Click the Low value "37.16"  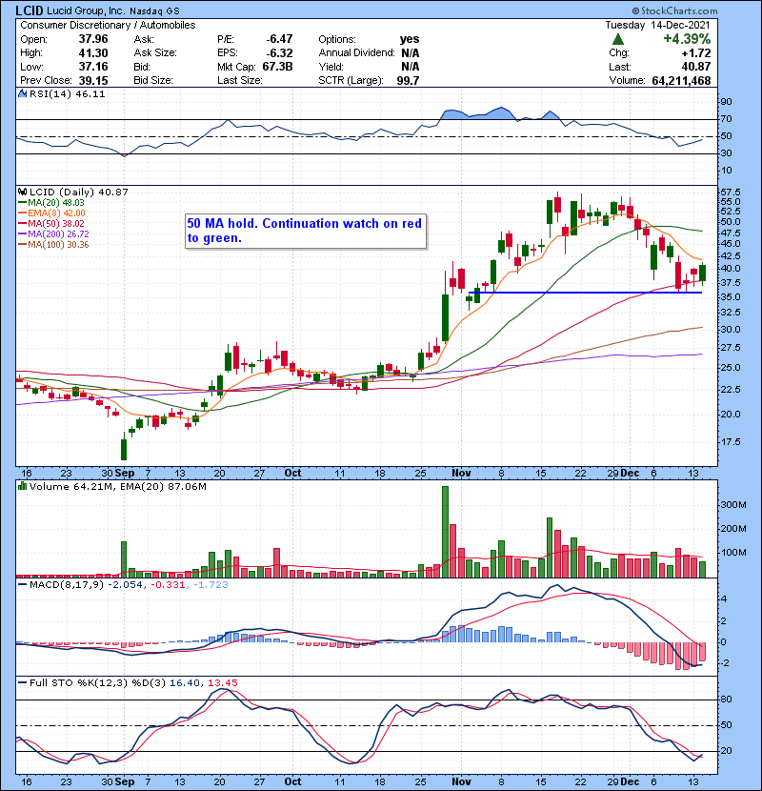pos(93,67)
